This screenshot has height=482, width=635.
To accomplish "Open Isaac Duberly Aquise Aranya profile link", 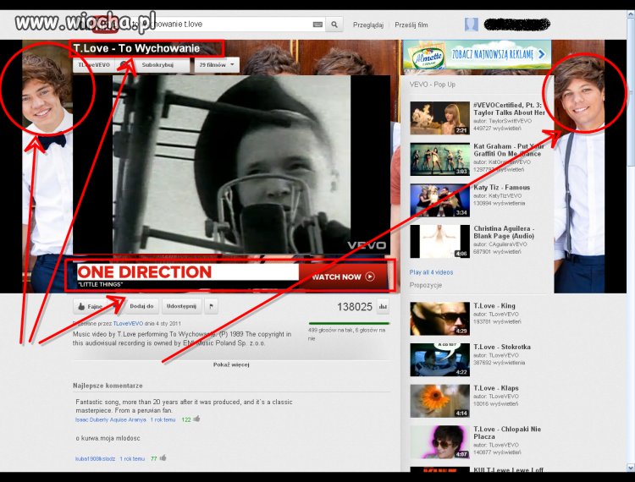I will [x=111, y=419].
